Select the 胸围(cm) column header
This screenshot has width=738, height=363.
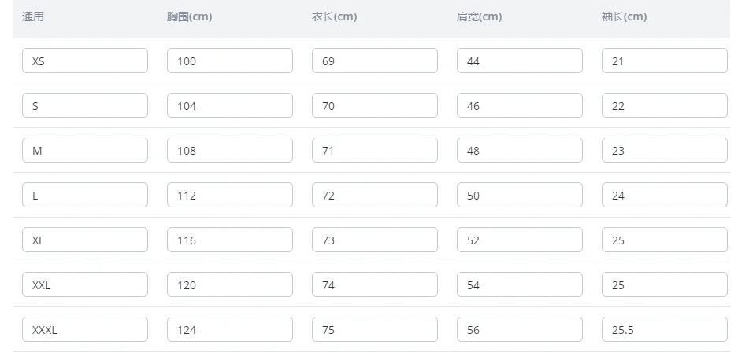click(x=189, y=16)
